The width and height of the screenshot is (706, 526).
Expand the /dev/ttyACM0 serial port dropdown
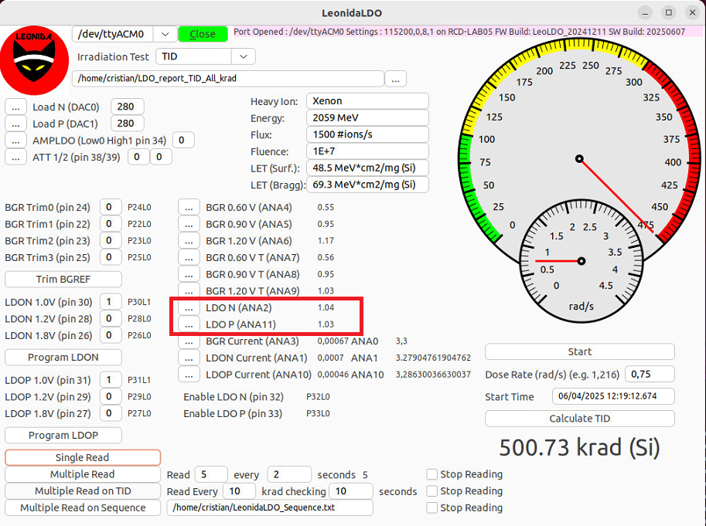pos(165,34)
